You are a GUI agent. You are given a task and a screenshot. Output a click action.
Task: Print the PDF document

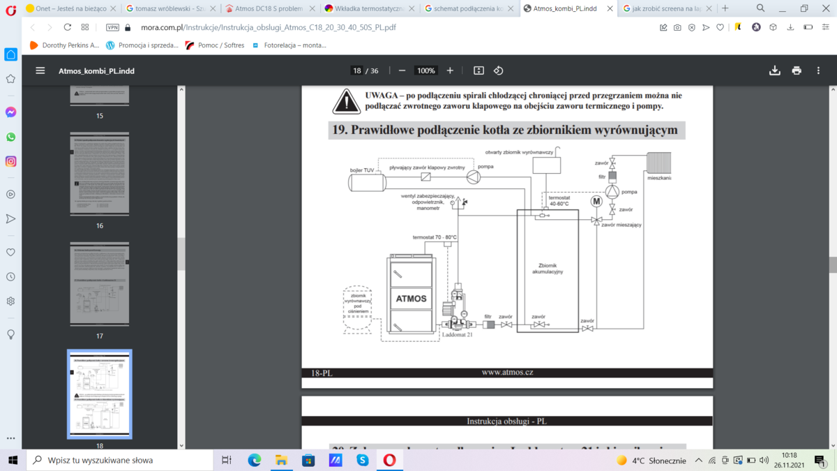tap(797, 70)
